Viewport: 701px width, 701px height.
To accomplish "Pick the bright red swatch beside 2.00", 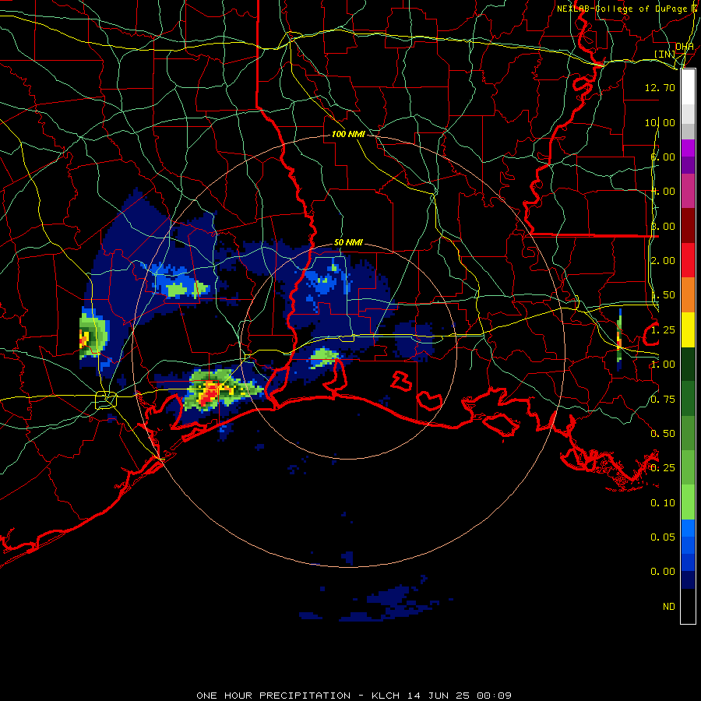I will click(x=688, y=260).
